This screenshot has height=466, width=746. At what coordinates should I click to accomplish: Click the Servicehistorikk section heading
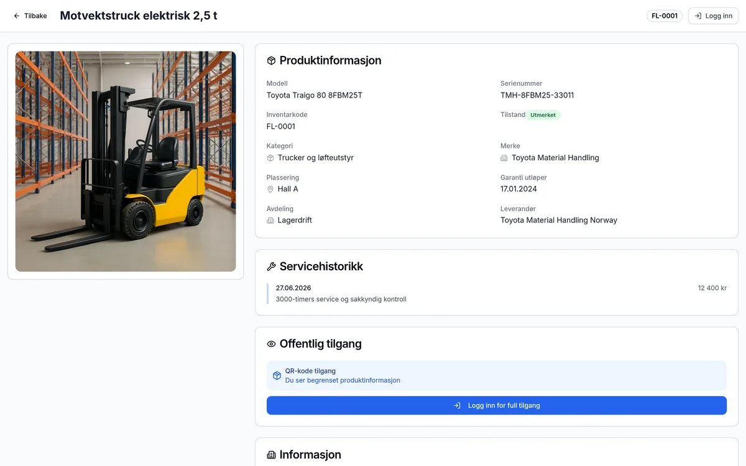[321, 267]
